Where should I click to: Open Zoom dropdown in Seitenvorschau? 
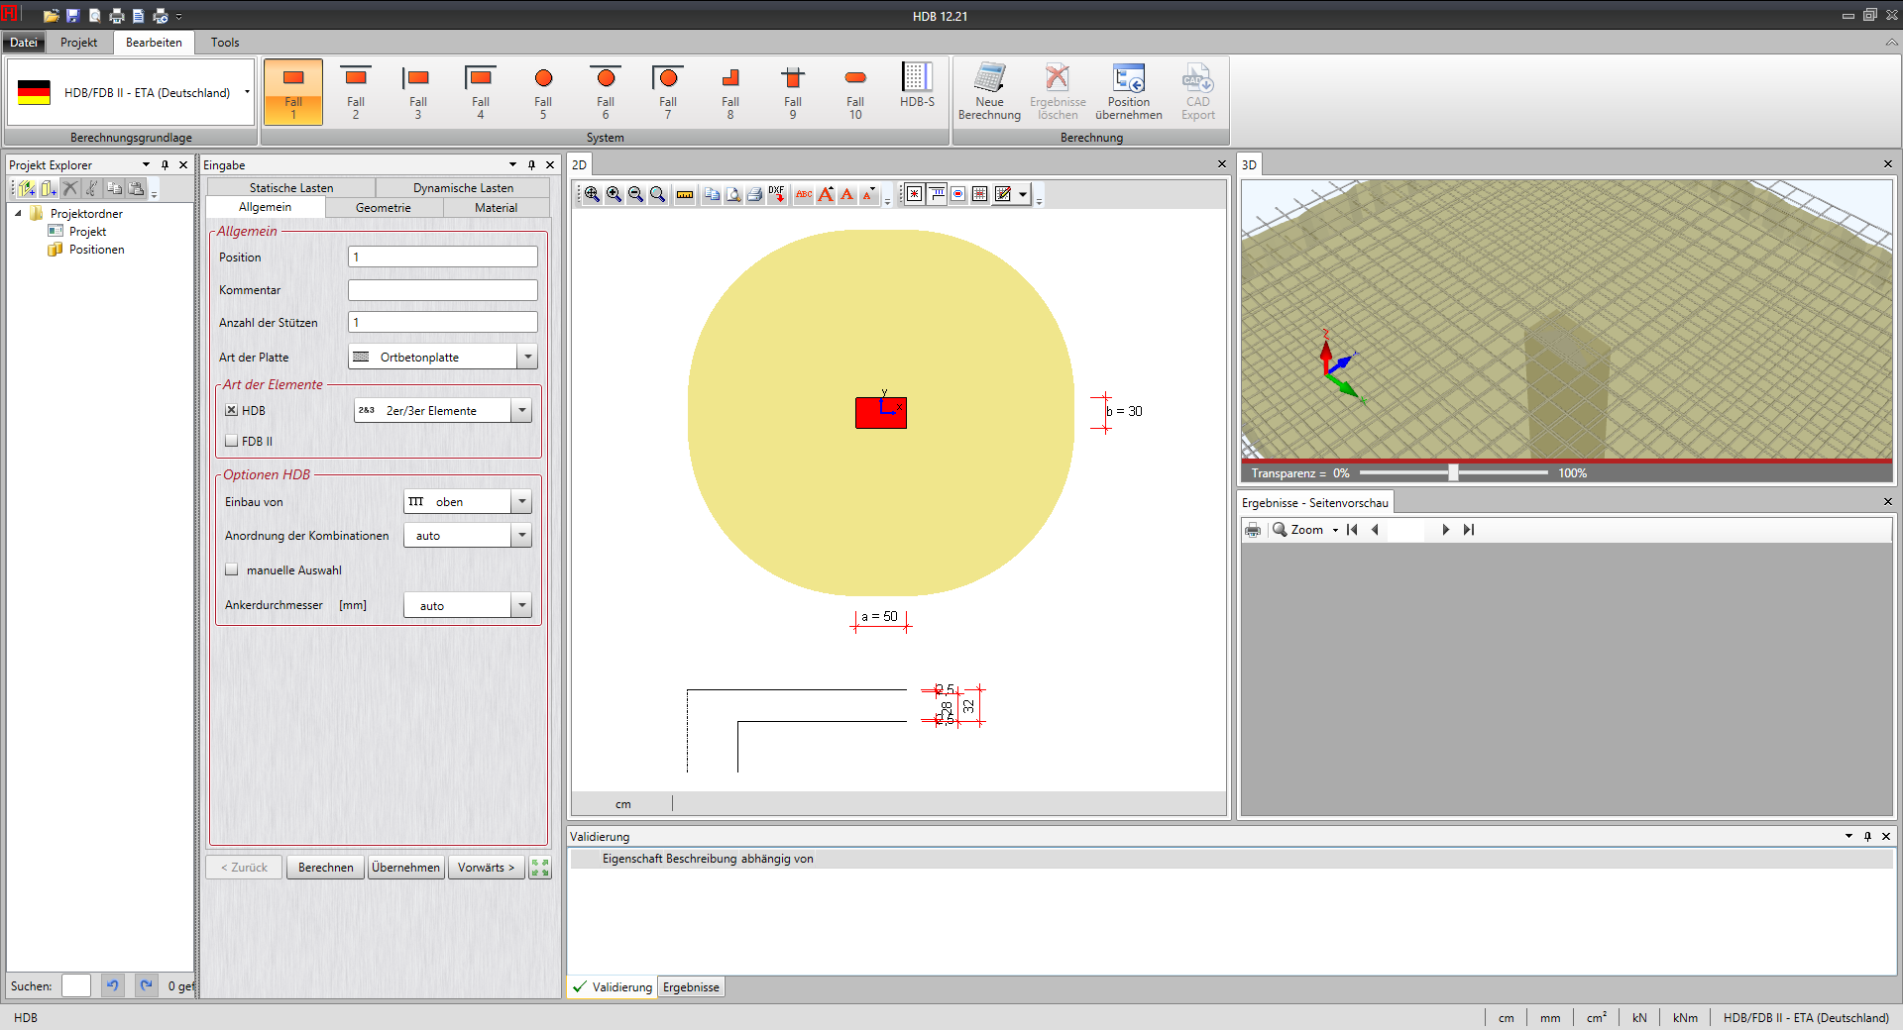coord(1335,530)
